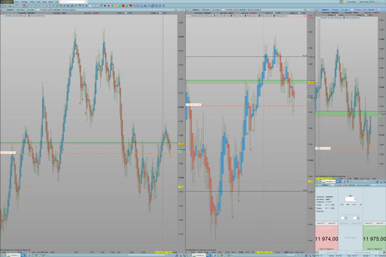
Task: Click Vente LMT 1 button on right
Action: click(x=380, y=223)
